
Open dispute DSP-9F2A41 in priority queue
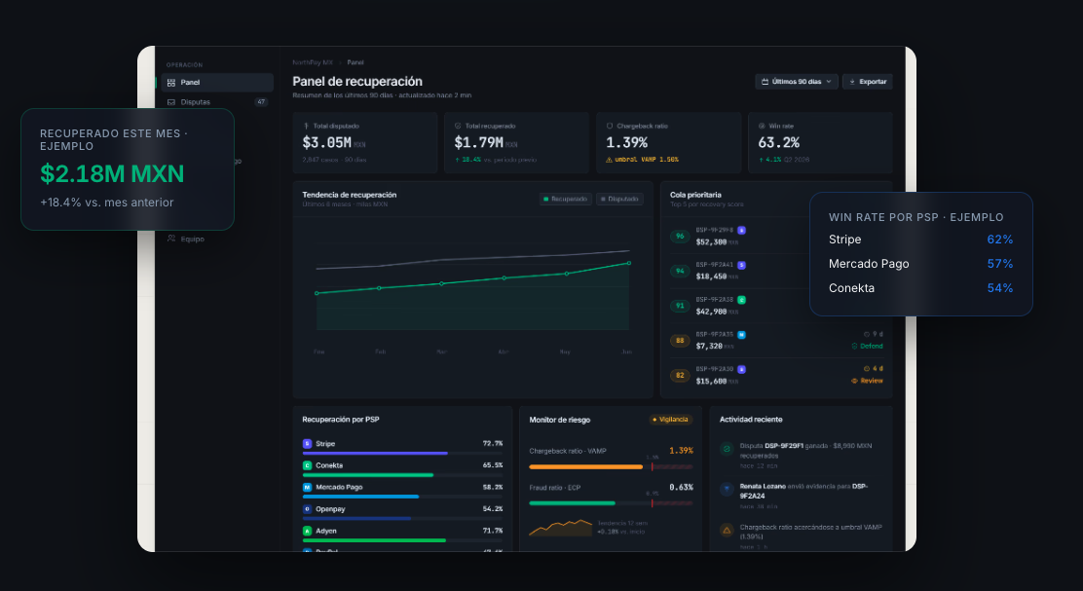coord(714,265)
